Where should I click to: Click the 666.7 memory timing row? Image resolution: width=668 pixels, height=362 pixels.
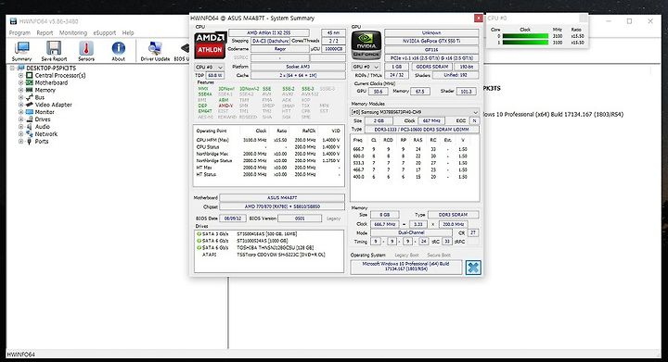point(410,149)
